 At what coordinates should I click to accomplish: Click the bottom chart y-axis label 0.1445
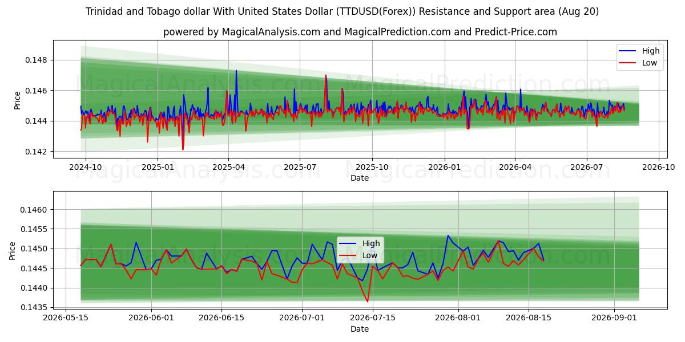[x=34, y=268]
